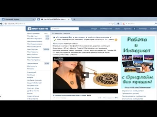
Task: Open Моя Страница in sidebar
Action: pos(33,33)
